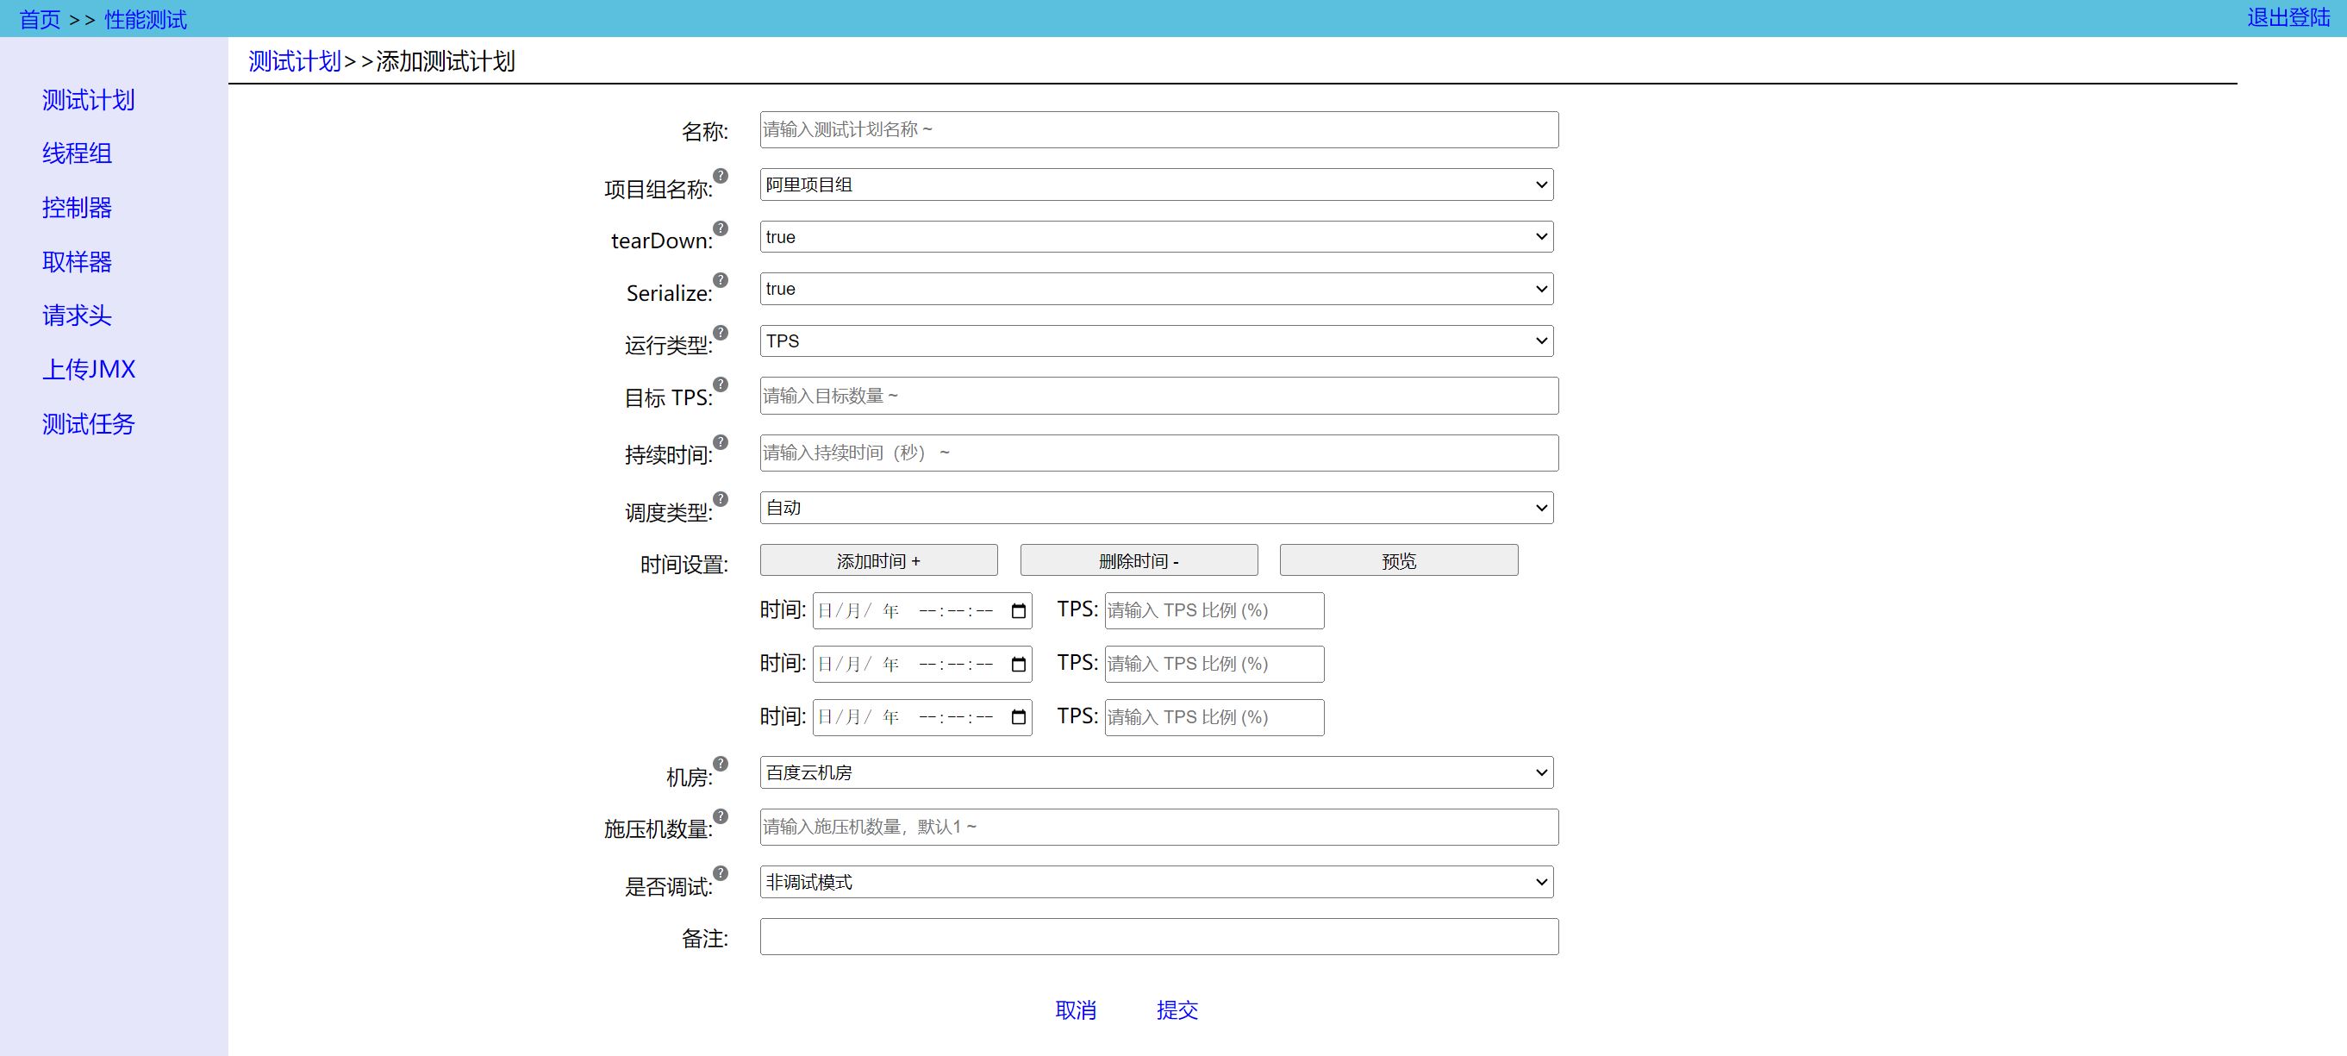Click help icon next to 目标 TPS
Image resolution: width=2347 pixels, height=1056 pixels.
pyautogui.click(x=720, y=384)
